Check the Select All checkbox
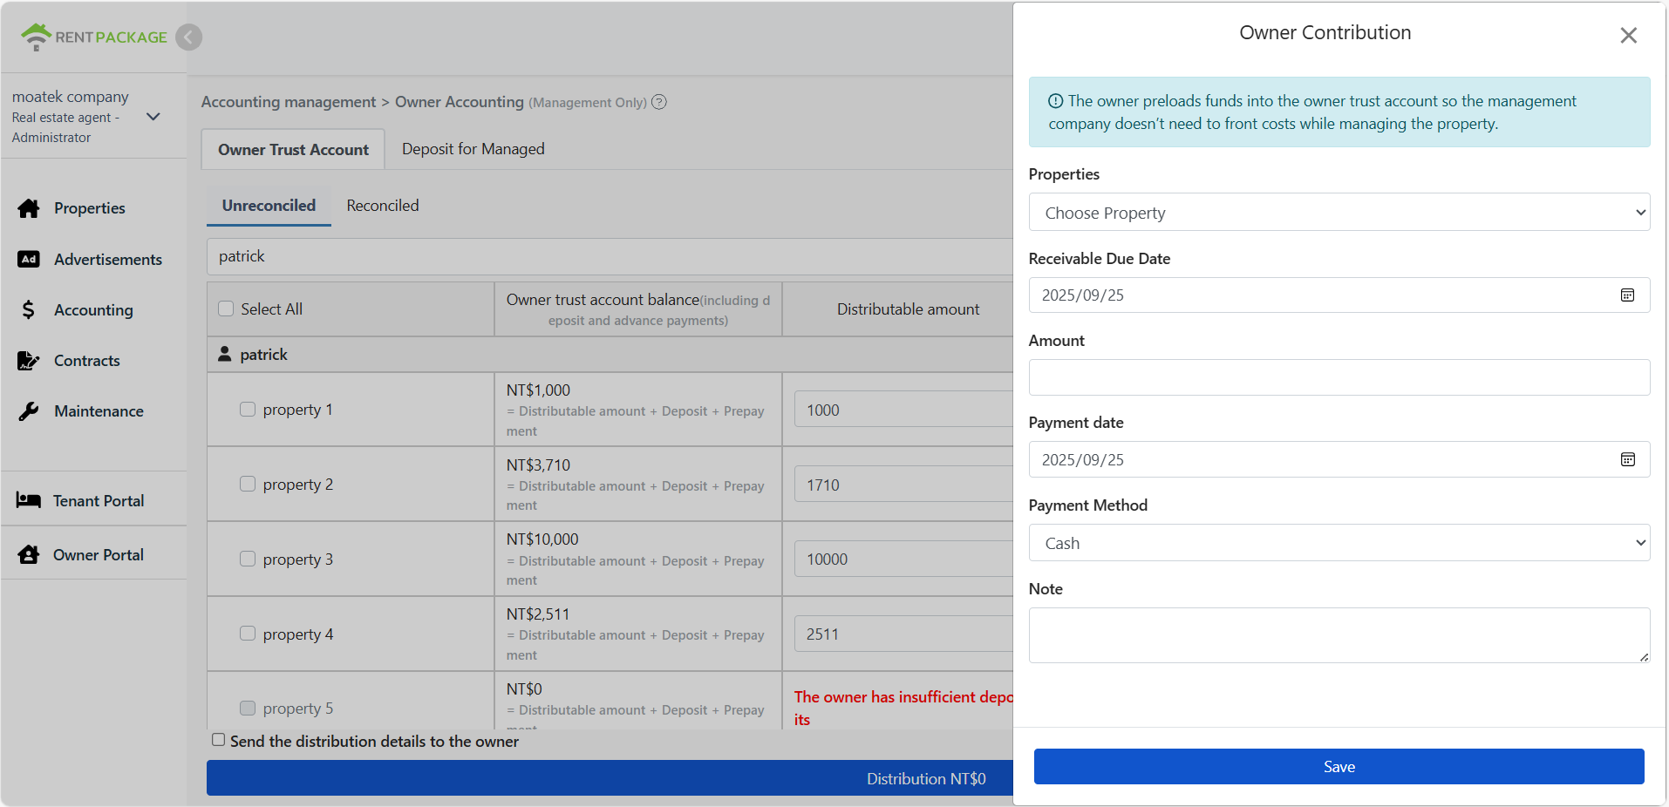 pyautogui.click(x=226, y=309)
